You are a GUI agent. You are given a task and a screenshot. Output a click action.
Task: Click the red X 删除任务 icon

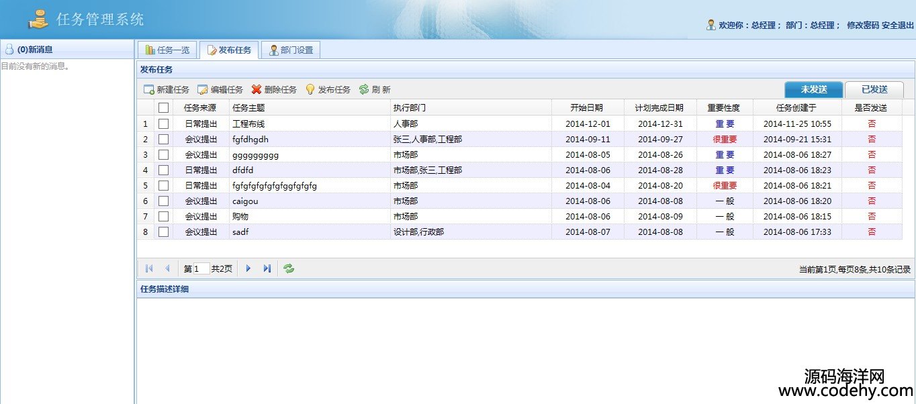tap(257, 90)
